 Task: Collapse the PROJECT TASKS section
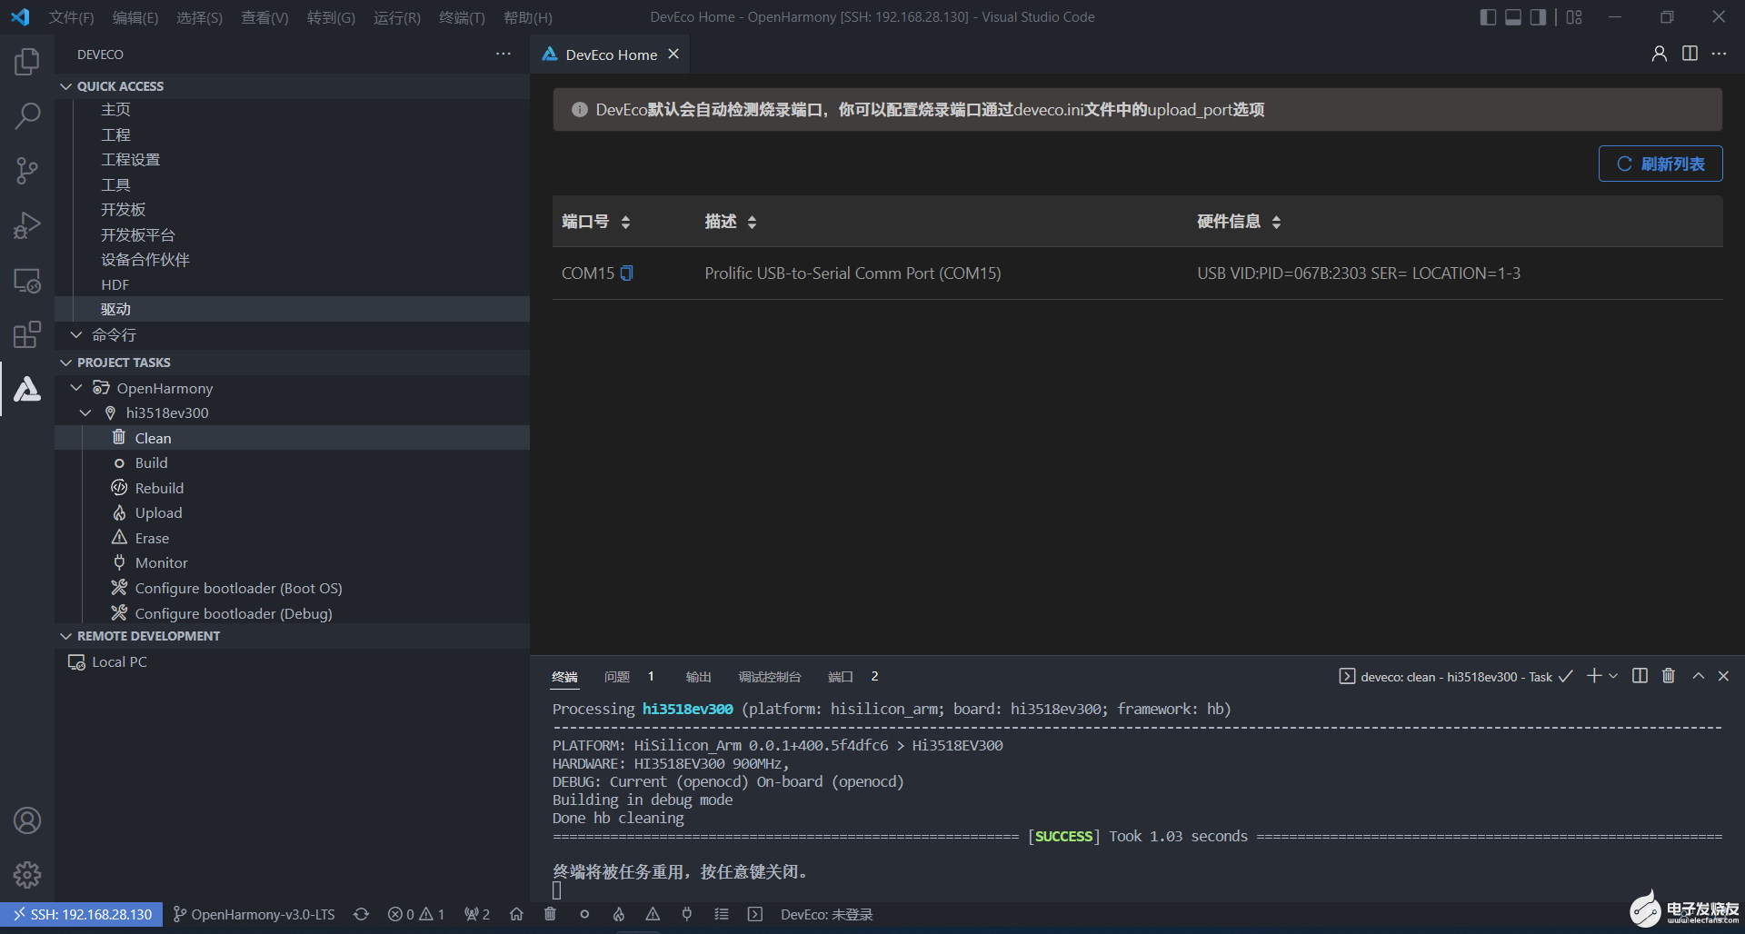(x=65, y=363)
